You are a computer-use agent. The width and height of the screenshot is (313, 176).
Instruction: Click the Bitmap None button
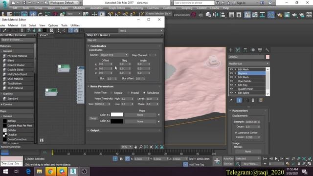[x=248, y=152]
